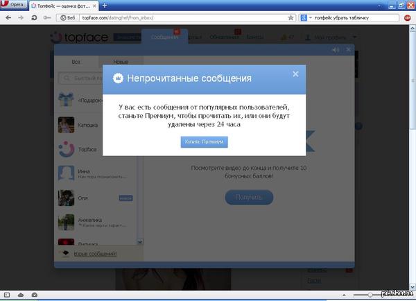
Task: Click the Купить Премиум button
Action: click(204, 141)
